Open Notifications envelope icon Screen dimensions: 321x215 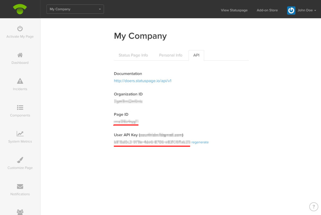(x=20, y=186)
